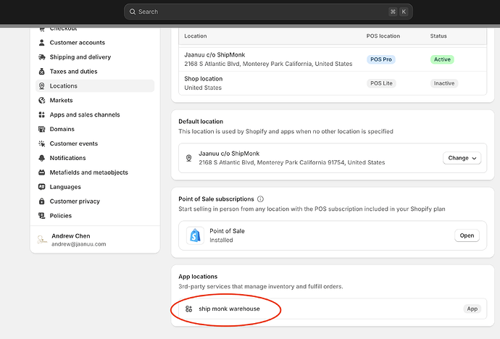Click the Customer privacy lock icon
This screenshot has width=500, height=339.
(x=42, y=201)
